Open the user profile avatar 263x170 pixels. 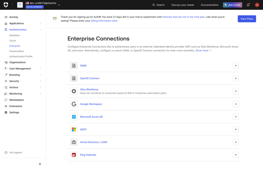pyautogui.click(x=257, y=5)
